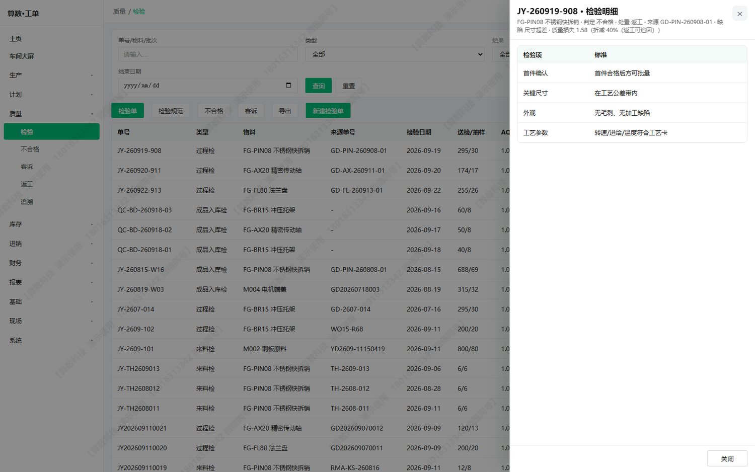This screenshot has width=755, height=472.
Task: Click the 导出 export button
Action: [285, 111]
